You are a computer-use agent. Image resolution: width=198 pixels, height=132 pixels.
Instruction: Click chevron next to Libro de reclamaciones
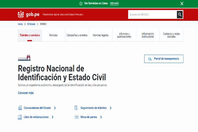52,117
